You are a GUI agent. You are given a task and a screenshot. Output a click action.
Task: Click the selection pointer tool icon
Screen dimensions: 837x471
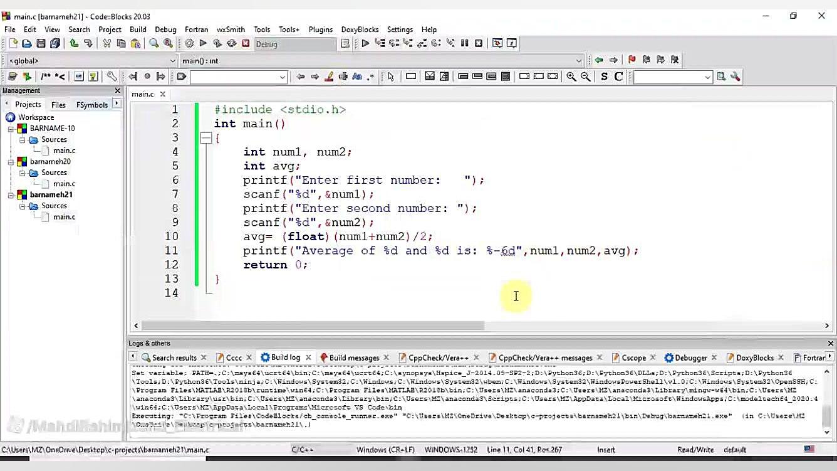tap(391, 77)
